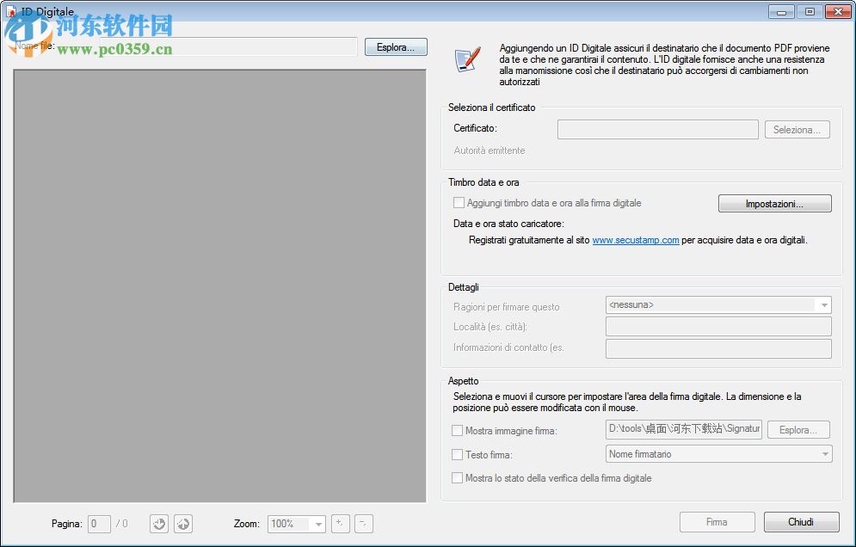856x547 pixels.
Task: Click the zoom out minus icon
Action: [364, 524]
